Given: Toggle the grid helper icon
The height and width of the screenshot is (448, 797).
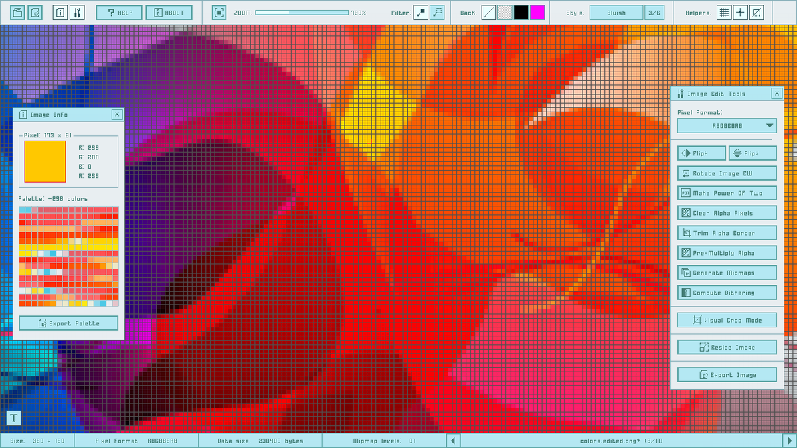Looking at the screenshot, I should click(724, 12).
